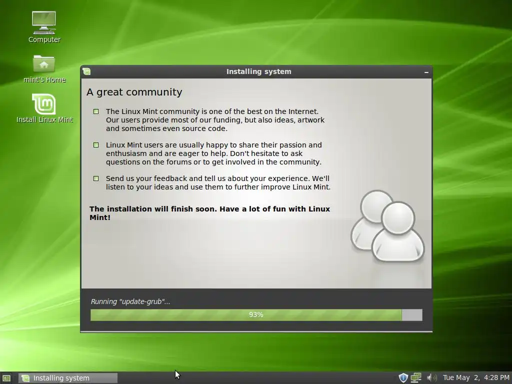The image size is (512, 384).
Task: Click the 93% installation progress bar
Action: 256,315
